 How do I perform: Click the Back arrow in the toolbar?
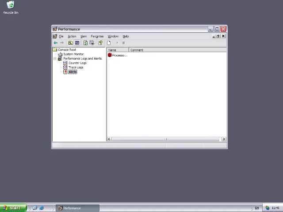pos(56,43)
